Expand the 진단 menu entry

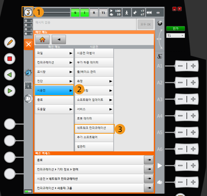coord(54,81)
